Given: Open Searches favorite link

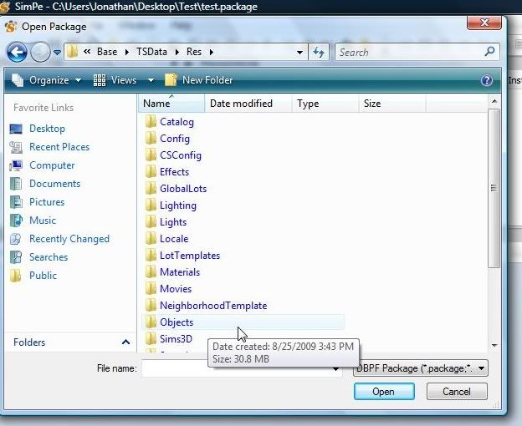Looking at the screenshot, I should 49,257.
